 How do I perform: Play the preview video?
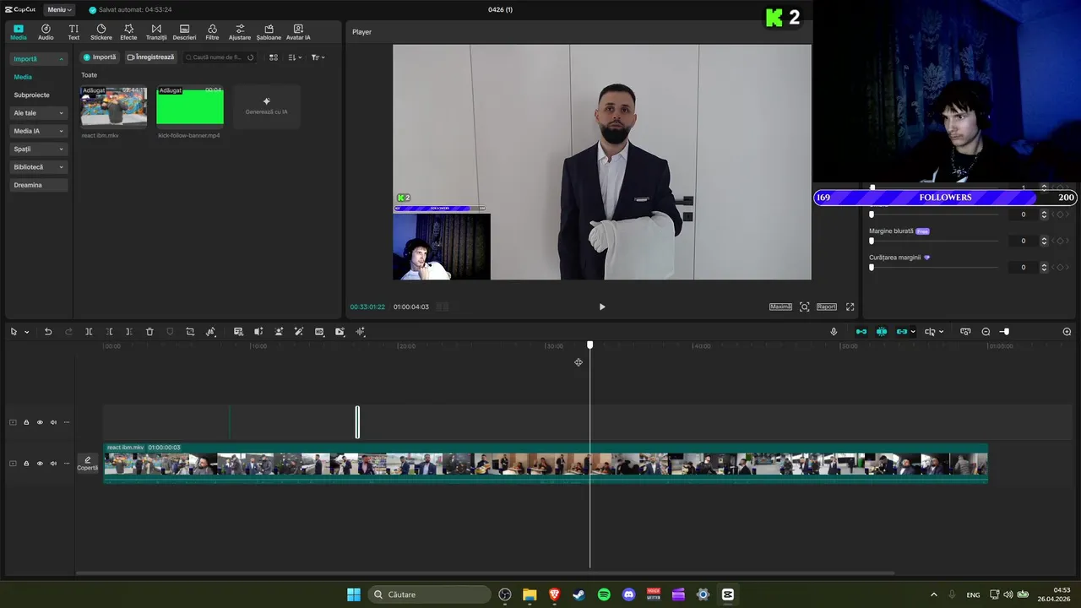[602, 307]
